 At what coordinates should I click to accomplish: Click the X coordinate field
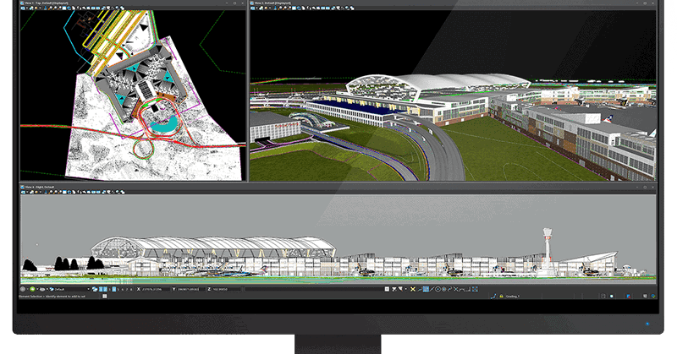point(154,289)
